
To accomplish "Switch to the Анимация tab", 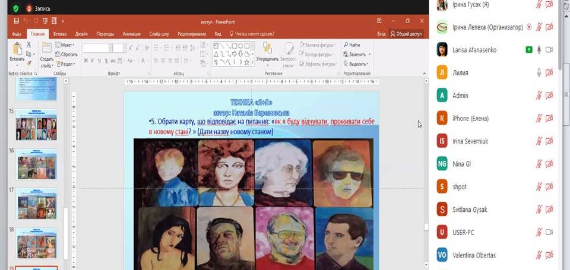I will 132,34.
